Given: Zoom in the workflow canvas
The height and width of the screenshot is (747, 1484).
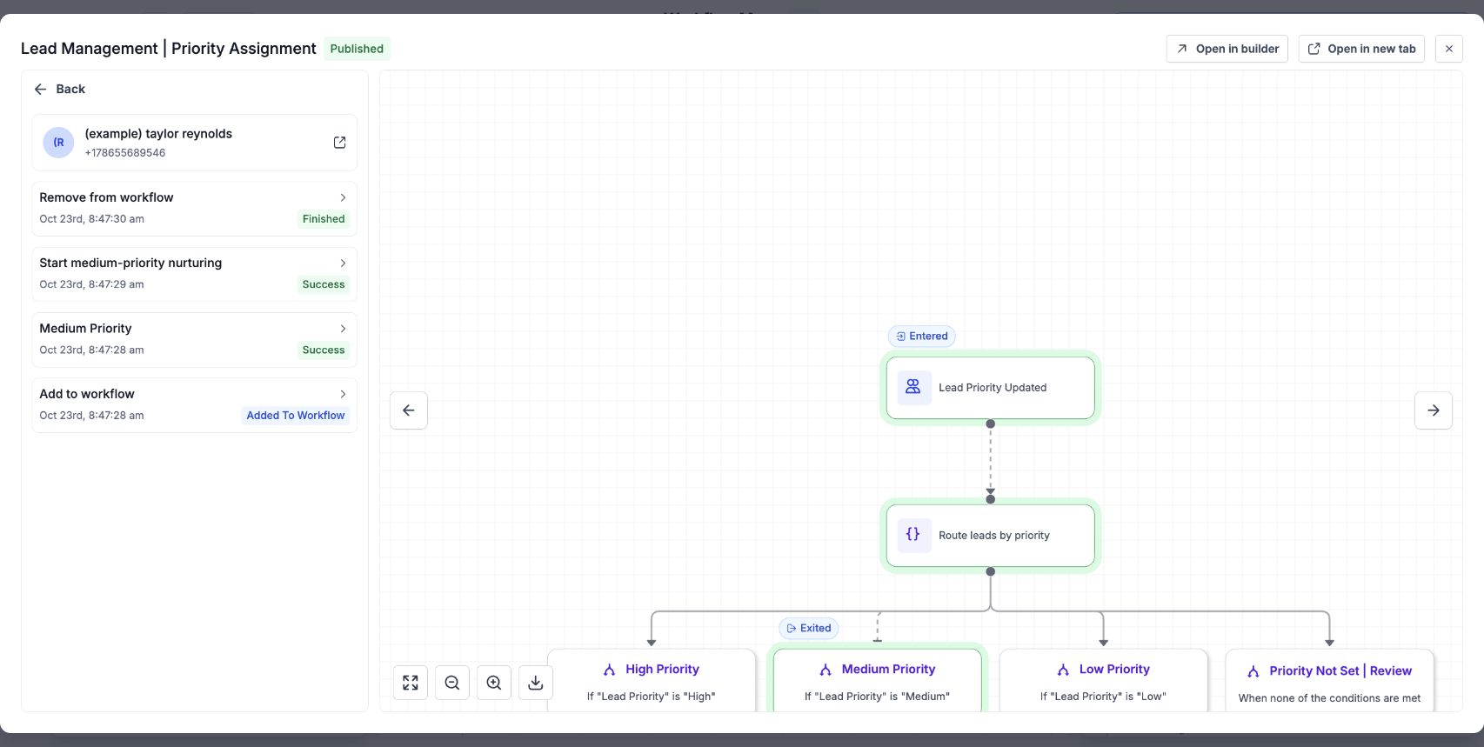Looking at the screenshot, I should pyautogui.click(x=494, y=683).
